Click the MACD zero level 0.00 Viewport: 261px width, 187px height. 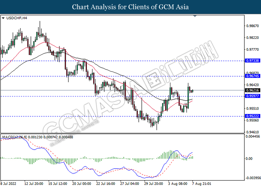[249, 159]
